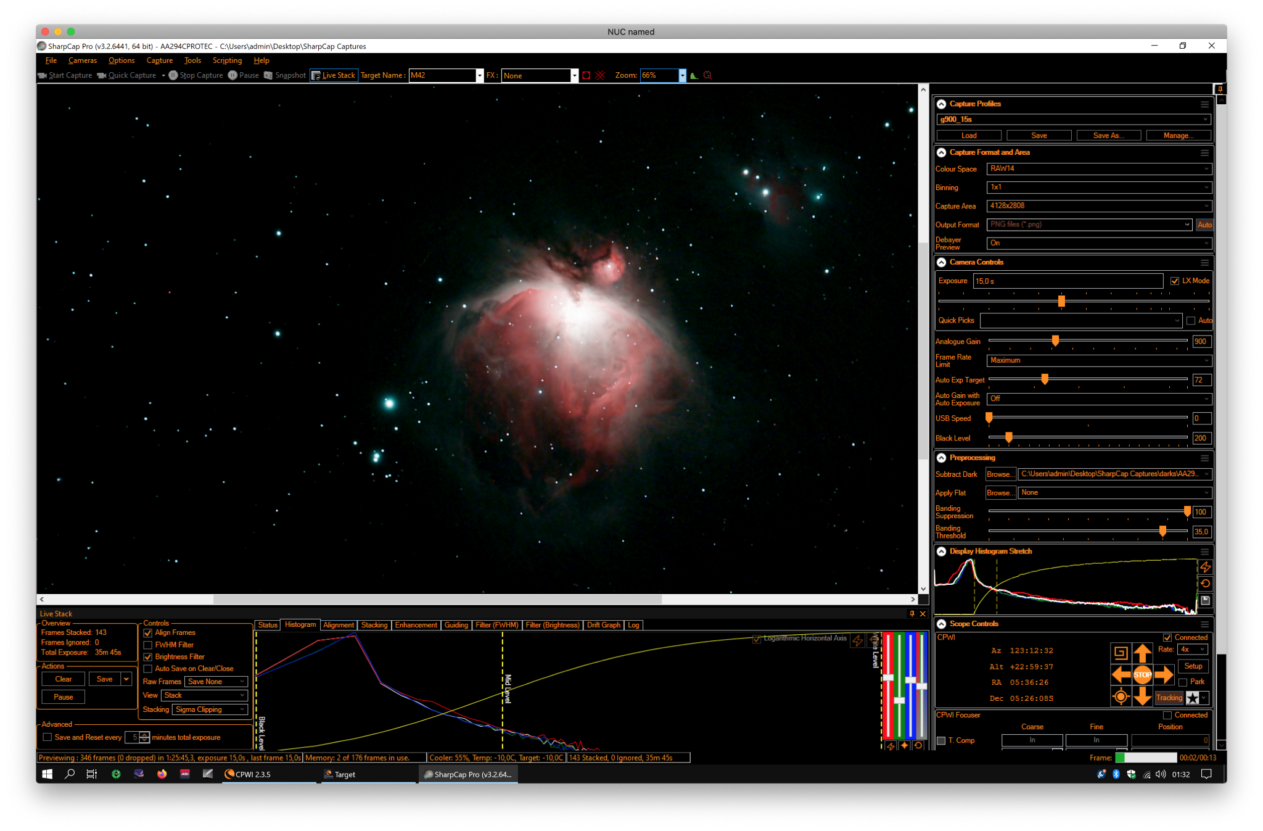Viewport: 1263px width, 831px height.
Task: Switch to the Drift Graph tab
Action: [604, 625]
